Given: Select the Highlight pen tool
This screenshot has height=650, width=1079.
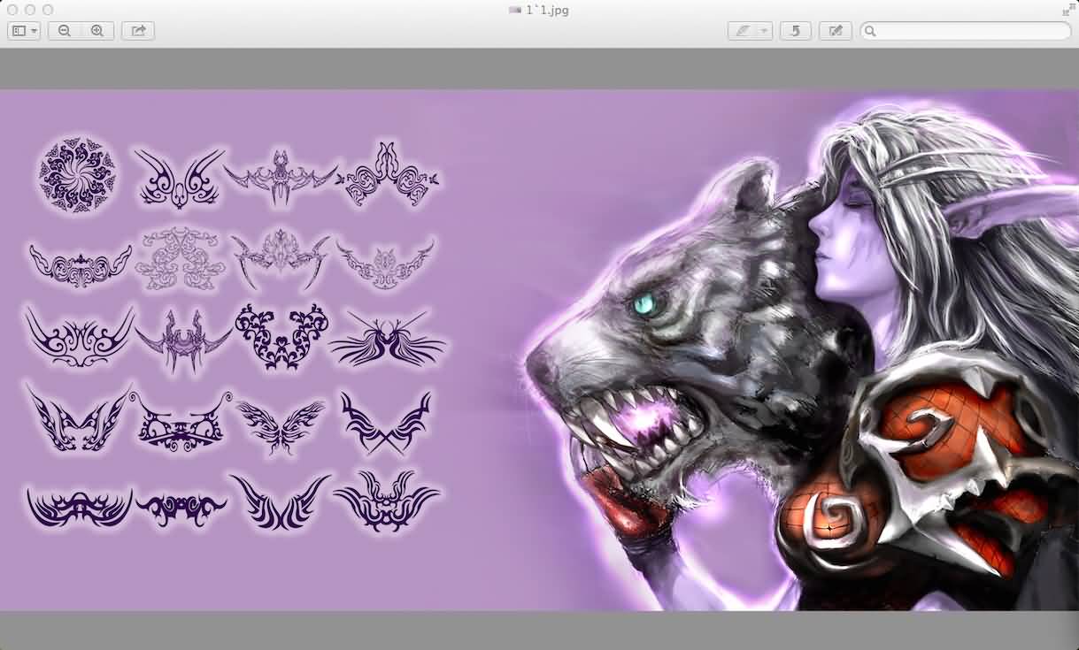Looking at the screenshot, I should coord(742,31).
